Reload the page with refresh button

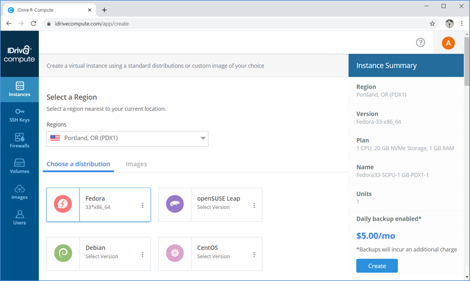pyautogui.click(x=33, y=23)
